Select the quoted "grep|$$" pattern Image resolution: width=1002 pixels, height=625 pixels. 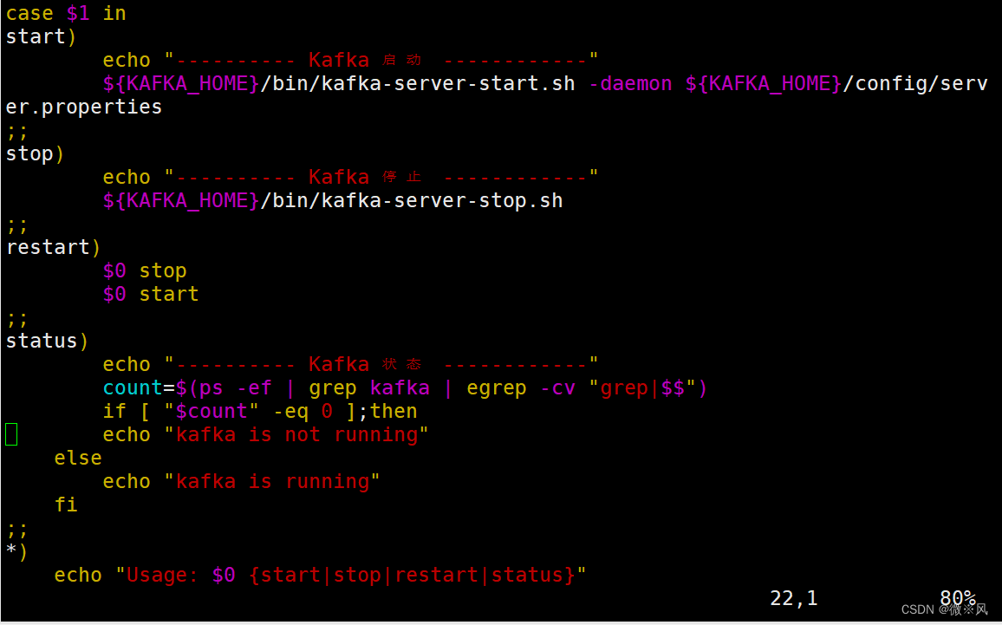(x=642, y=387)
